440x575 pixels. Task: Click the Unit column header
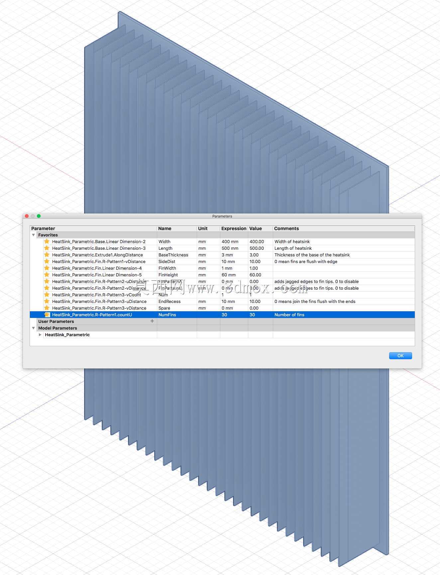click(x=208, y=228)
